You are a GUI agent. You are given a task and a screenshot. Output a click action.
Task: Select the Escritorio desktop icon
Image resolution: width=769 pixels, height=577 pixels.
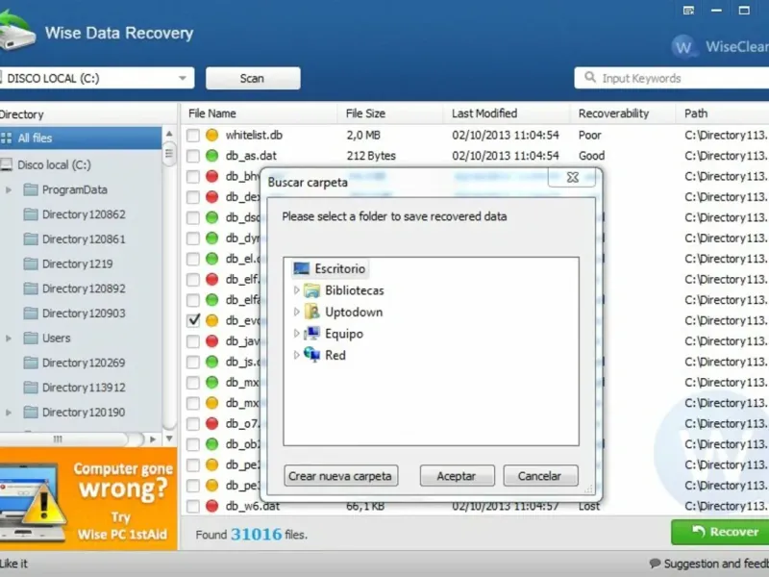pos(301,268)
